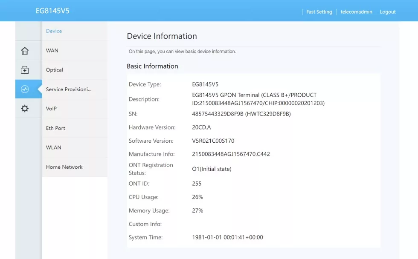Click the telecomadmin account link

(356, 12)
